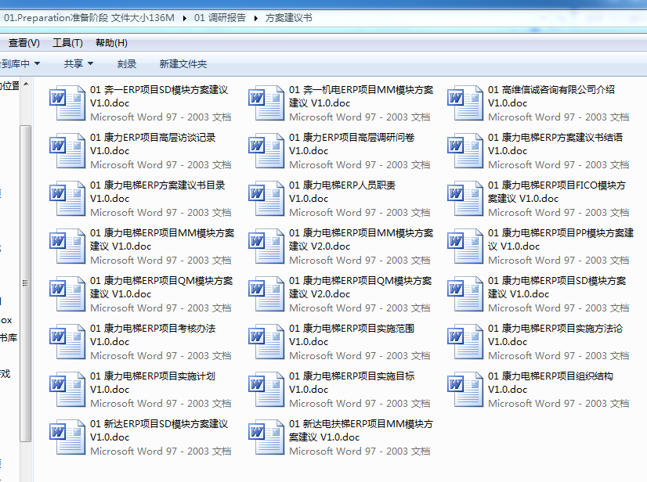Click Word icon of 康力电梯ERP项目MM模块方案建议 V2.0.doc
The width and height of the screenshot is (647, 482).
pos(266,246)
